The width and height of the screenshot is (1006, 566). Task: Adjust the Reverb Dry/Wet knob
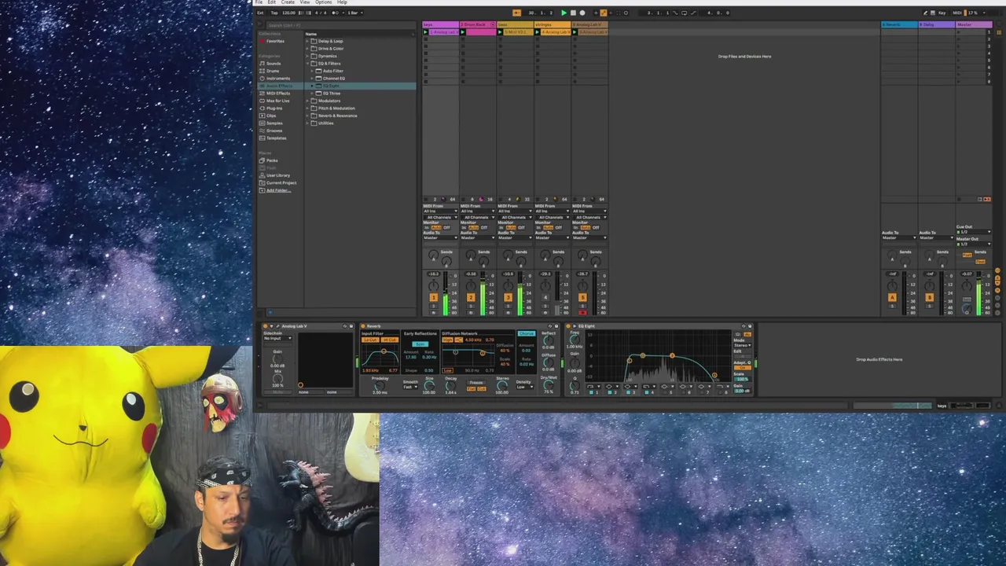click(x=549, y=385)
